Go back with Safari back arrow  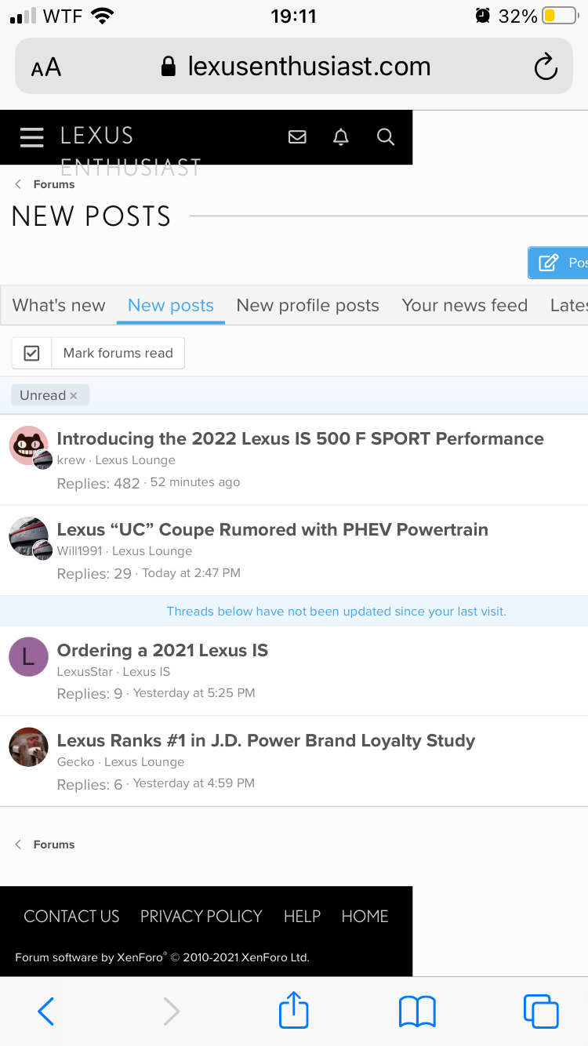point(46,1011)
